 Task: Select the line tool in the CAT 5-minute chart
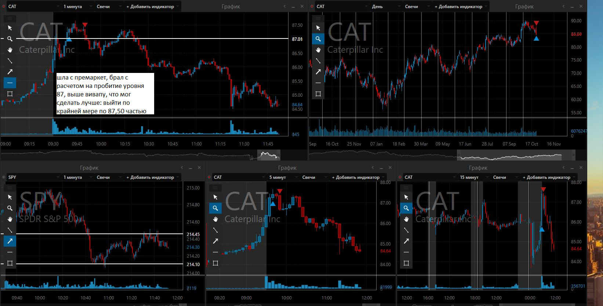click(x=215, y=230)
